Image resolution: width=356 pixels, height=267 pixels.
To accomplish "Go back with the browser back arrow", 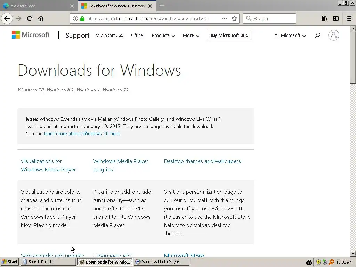I will click(x=7, y=18).
